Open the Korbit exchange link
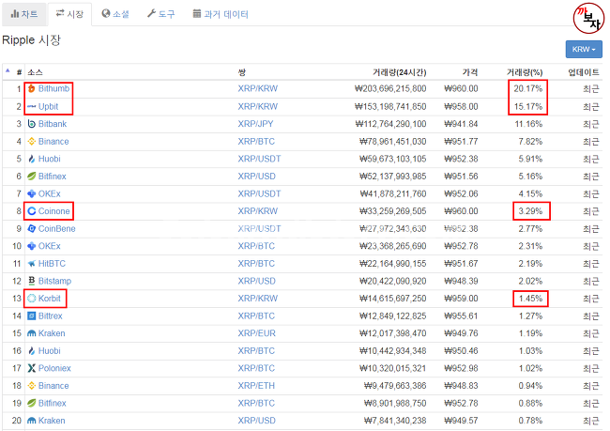 (x=50, y=299)
